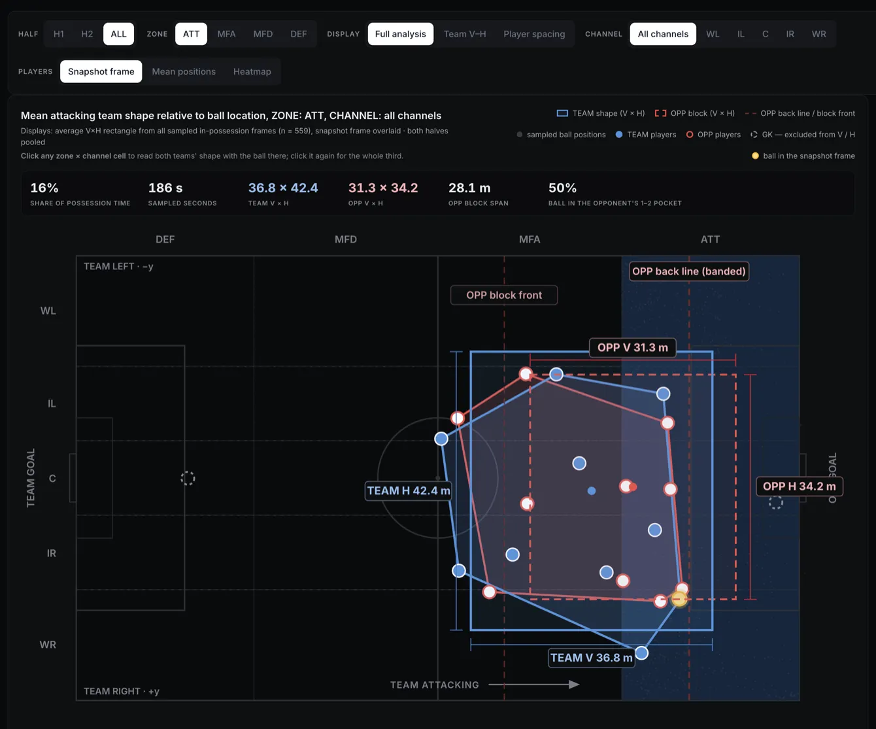Click the MFA column header on pitch
This screenshot has height=729, width=876.
pyautogui.click(x=530, y=239)
